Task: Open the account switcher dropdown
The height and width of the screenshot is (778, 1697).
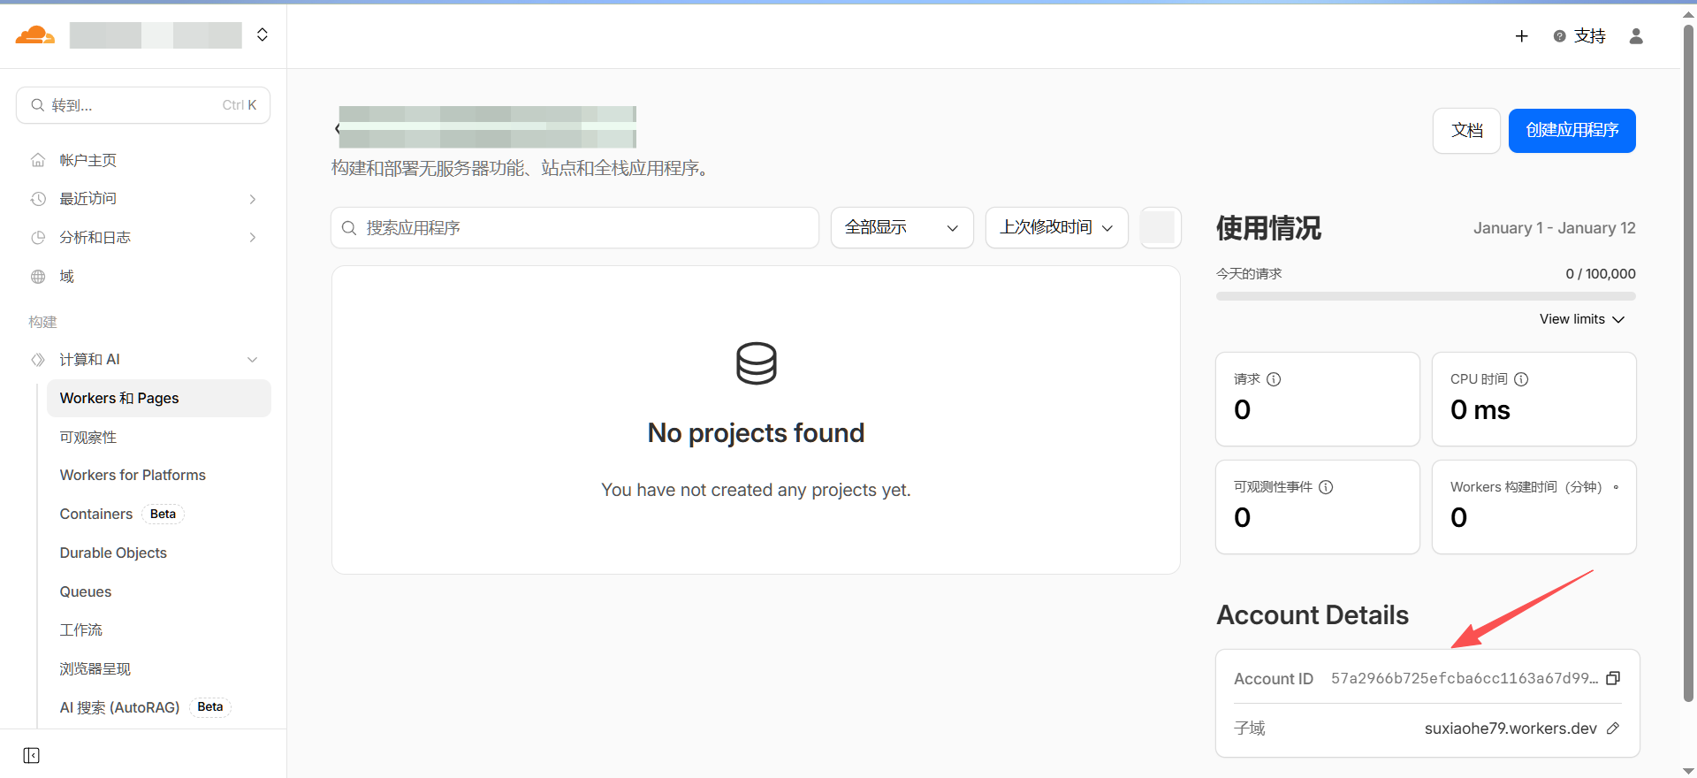Action: pyautogui.click(x=262, y=34)
